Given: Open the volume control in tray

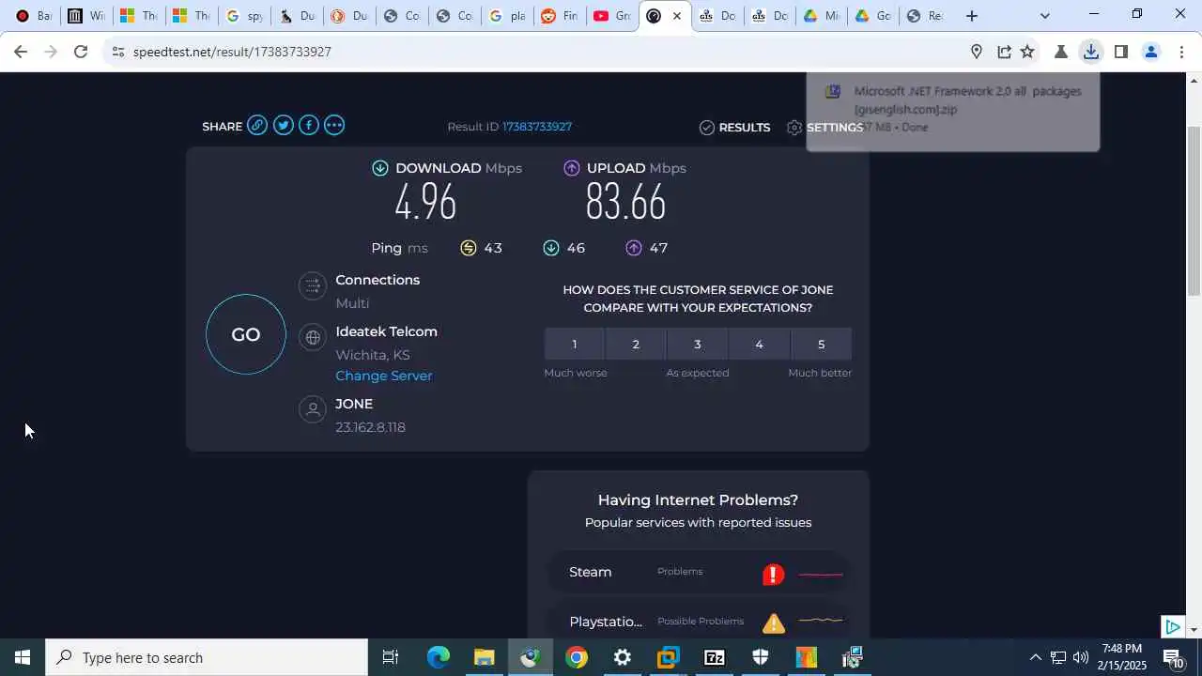Looking at the screenshot, I should [1081, 657].
